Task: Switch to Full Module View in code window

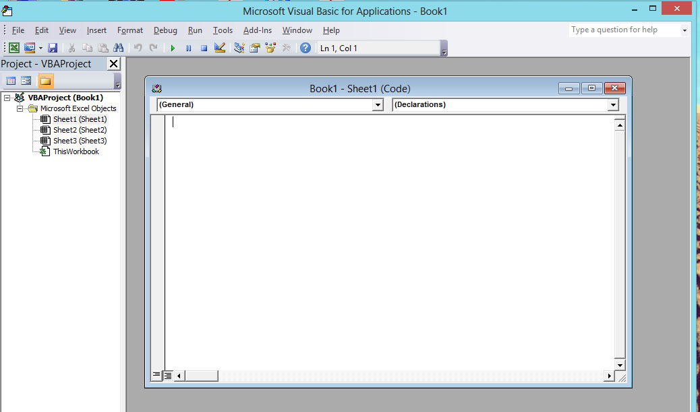Action: [167, 376]
